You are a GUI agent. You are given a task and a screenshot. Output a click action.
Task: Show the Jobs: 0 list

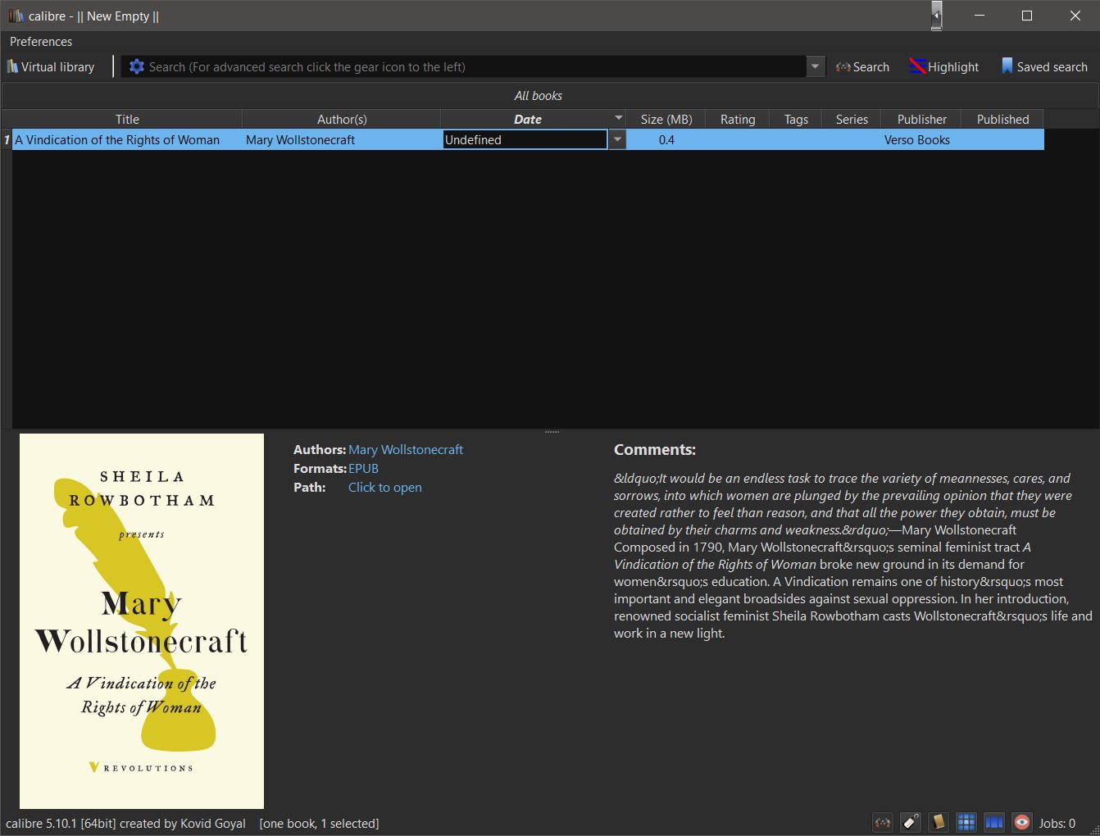click(x=1057, y=823)
